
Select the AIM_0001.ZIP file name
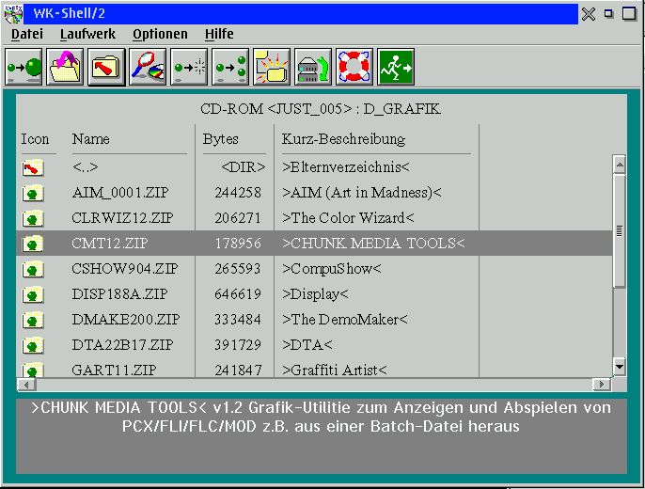120,193
